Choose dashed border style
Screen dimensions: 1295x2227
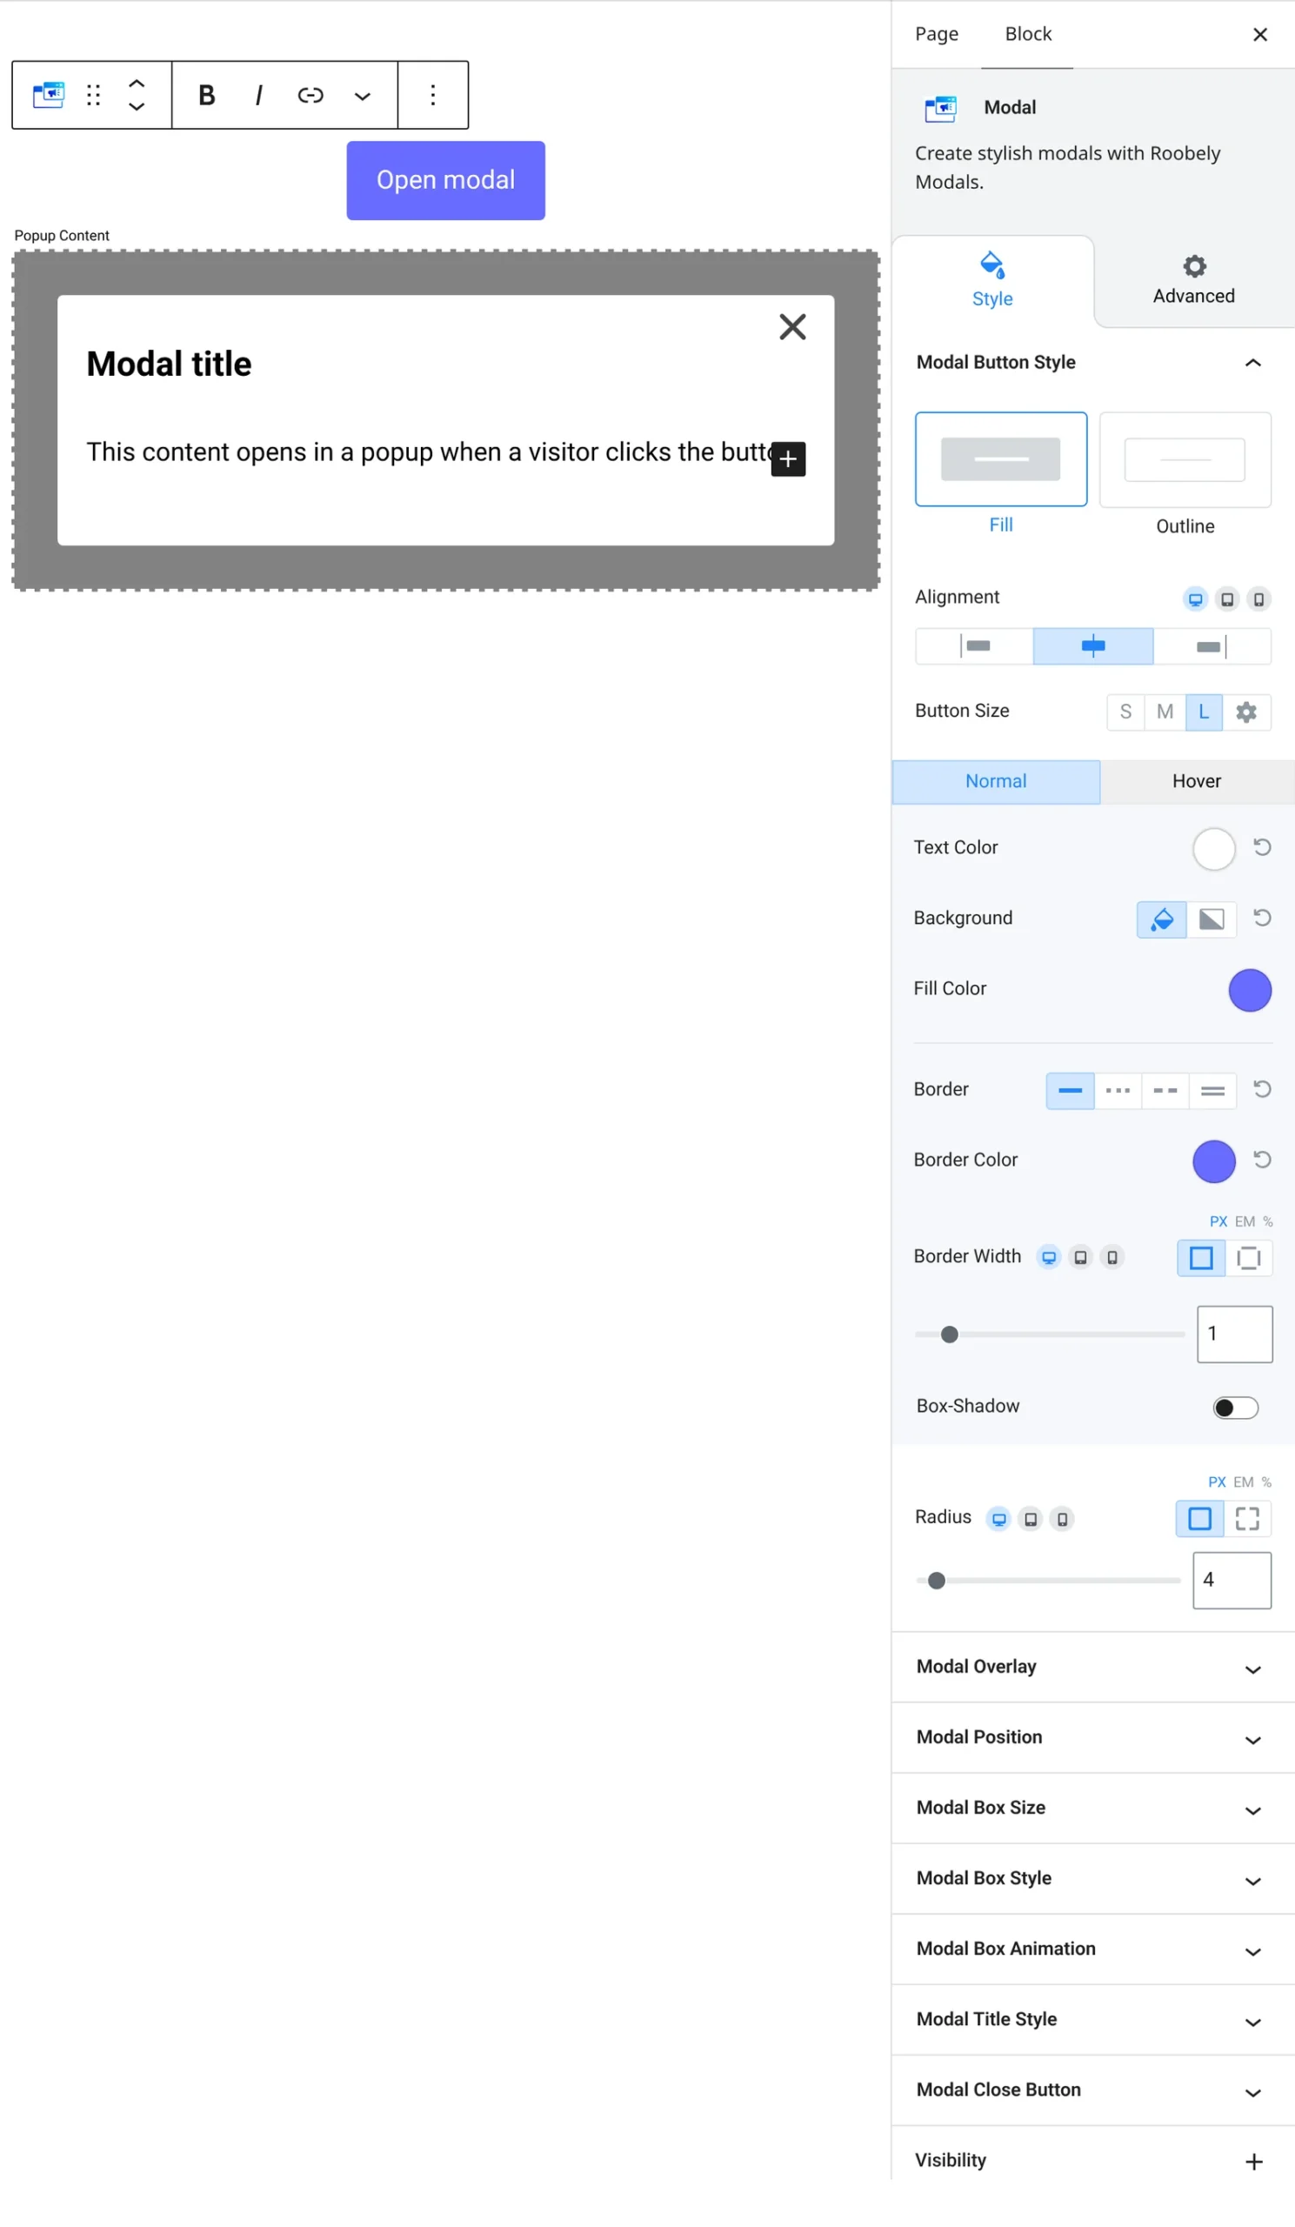click(1165, 1091)
